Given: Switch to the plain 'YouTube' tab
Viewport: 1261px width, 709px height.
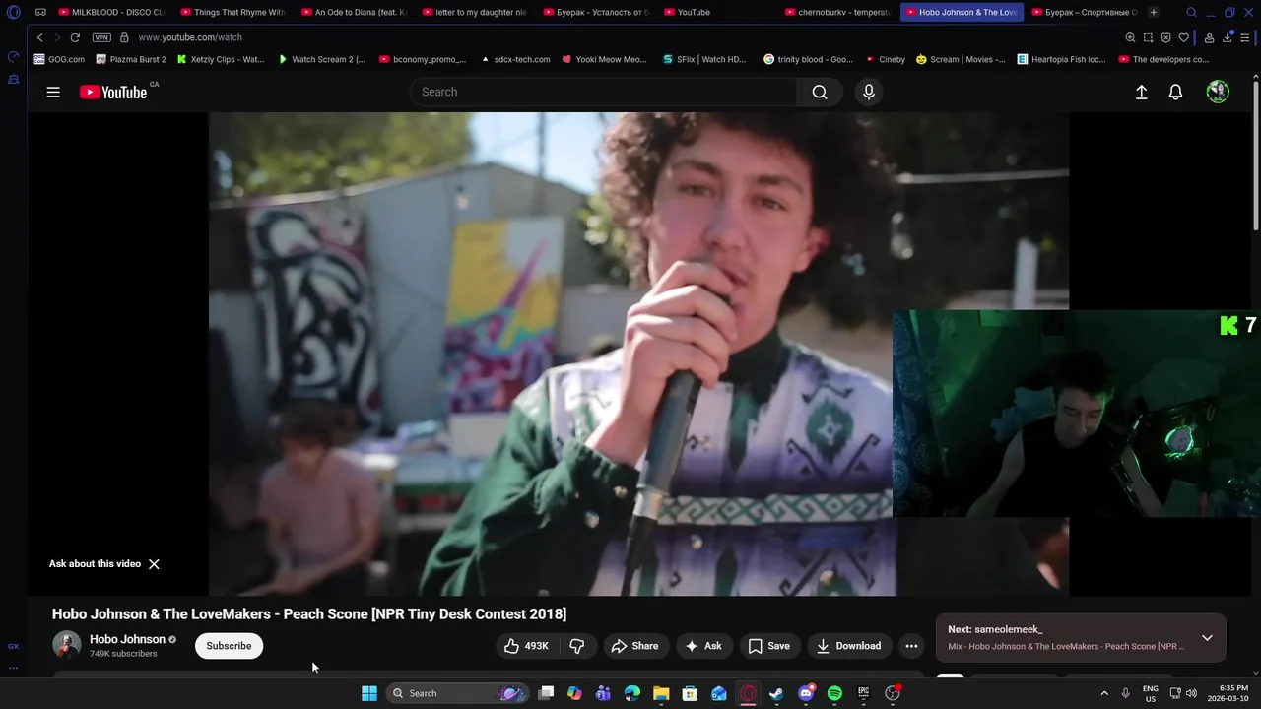Looking at the screenshot, I should [715, 13].
